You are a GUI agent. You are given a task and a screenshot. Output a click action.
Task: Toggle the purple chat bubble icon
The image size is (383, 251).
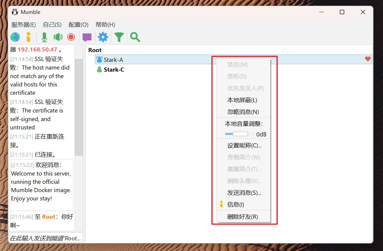click(x=87, y=37)
